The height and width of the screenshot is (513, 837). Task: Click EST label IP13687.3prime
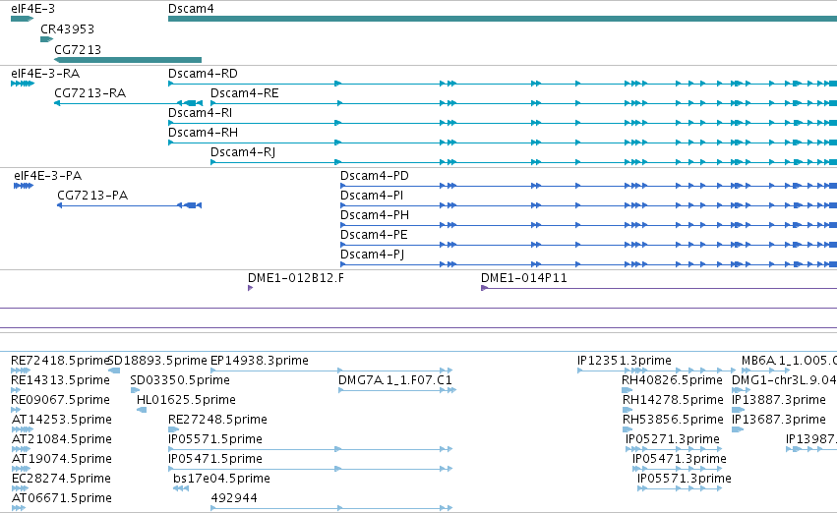(x=779, y=420)
